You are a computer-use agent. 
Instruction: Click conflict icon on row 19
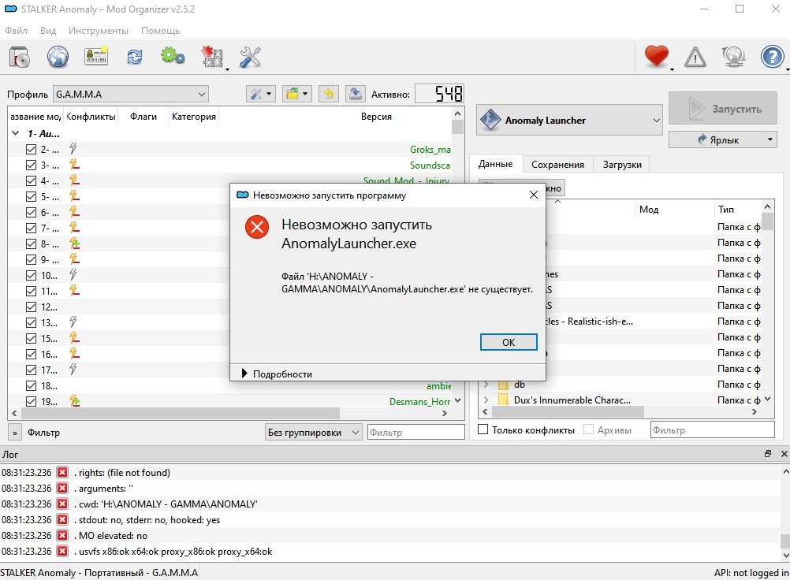click(75, 401)
